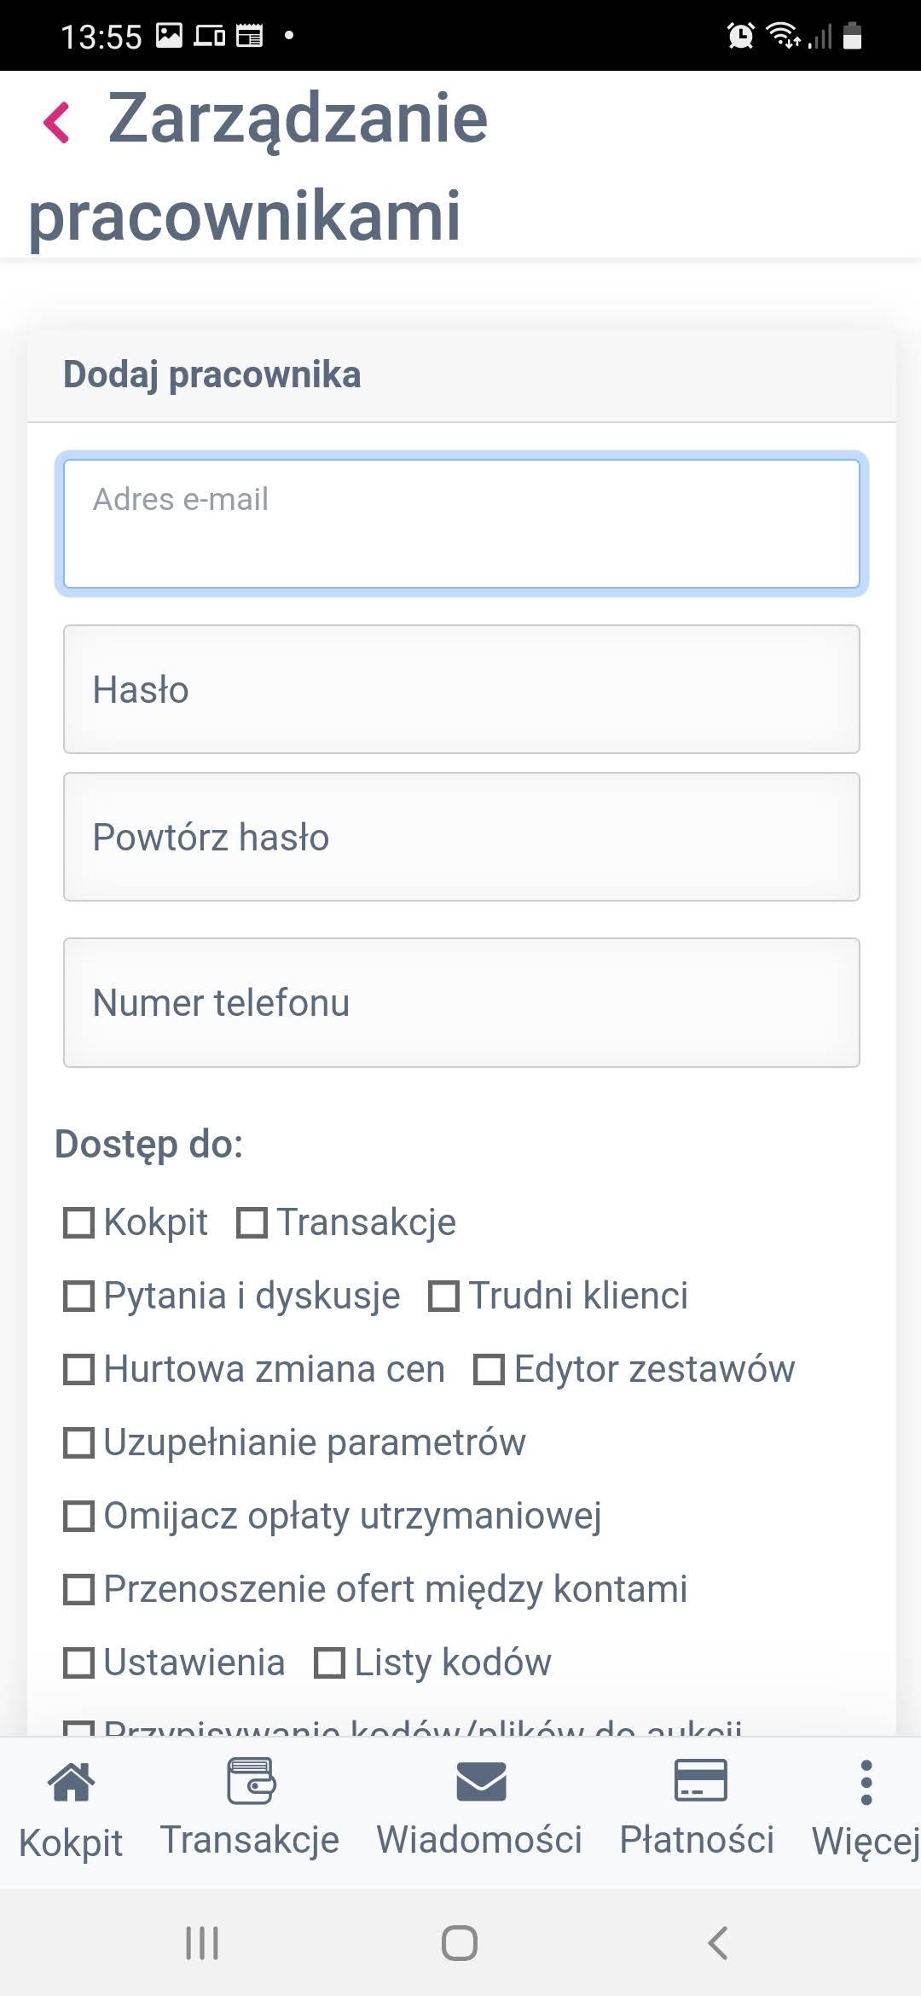Tap Android home button
The height and width of the screenshot is (1996, 921).
pos(460,1943)
